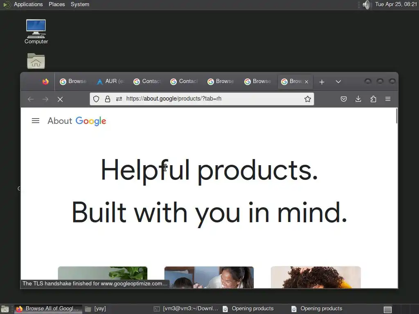Switch to the first Browse tab
Viewport: 419px width, 314px height.
click(x=73, y=81)
